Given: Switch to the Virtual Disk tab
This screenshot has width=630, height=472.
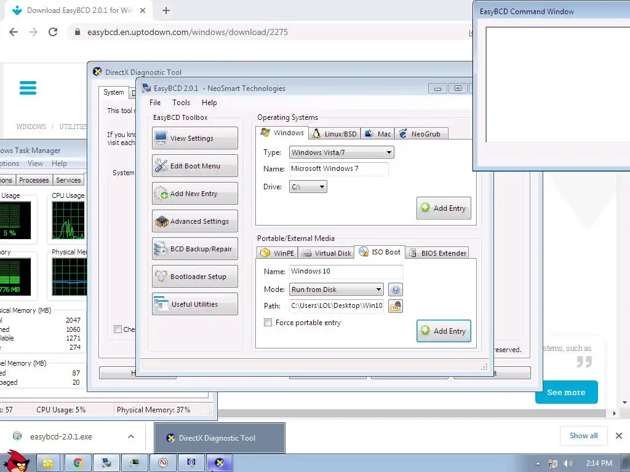Looking at the screenshot, I should click(x=326, y=253).
